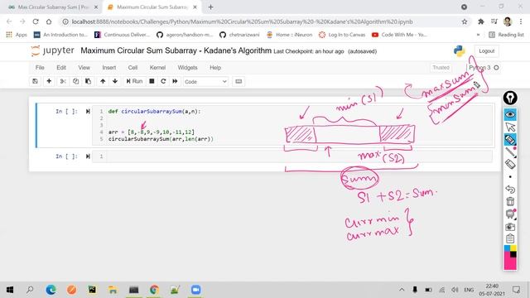Open the Chrome menu three dots
Viewport: 530px width, 298px height.
(x=521, y=22)
